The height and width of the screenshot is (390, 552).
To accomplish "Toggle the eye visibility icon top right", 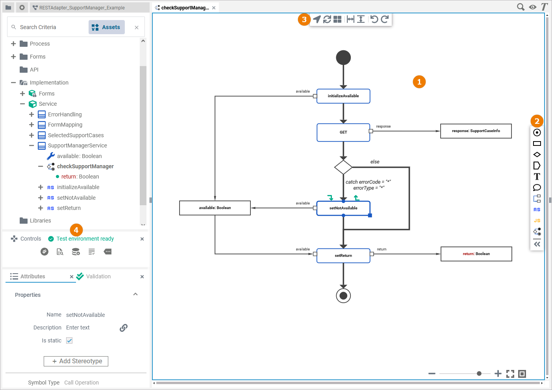I will point(533,7).
